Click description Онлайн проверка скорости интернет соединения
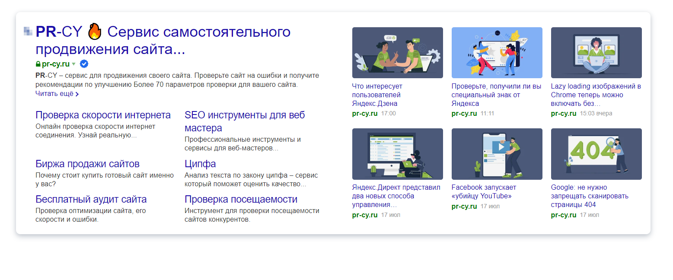Viewport: 673px width, 280px height. (95, 131)
